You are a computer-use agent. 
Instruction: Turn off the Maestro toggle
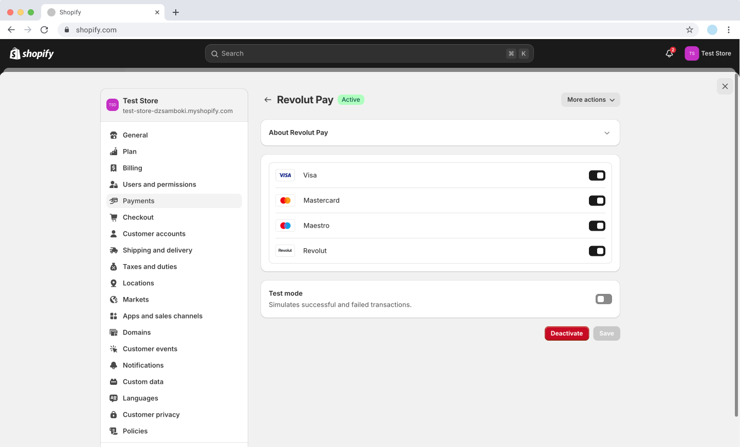[597, 226]
